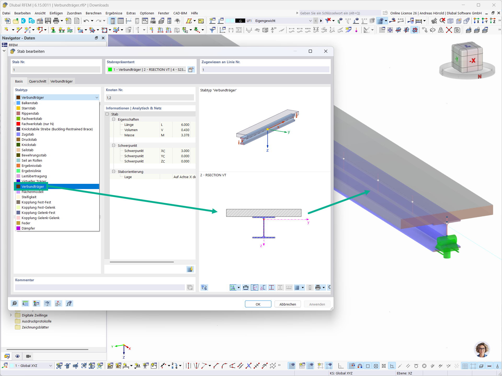Viewport: 502px width, 376px height.
Task: Open the Berechnen menu
Action: click(x=94, y=13)
